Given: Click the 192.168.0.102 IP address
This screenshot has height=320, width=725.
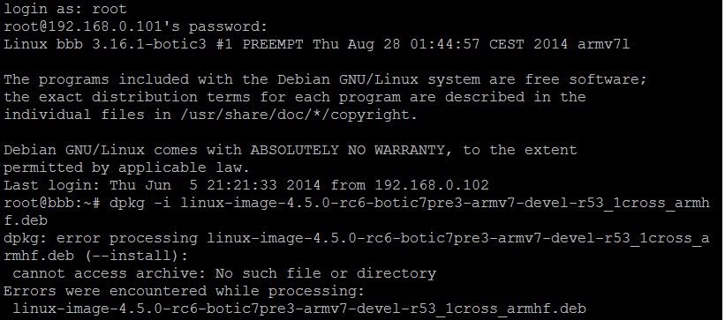Looking at the screenshot, I should click(x=432, y=185).
